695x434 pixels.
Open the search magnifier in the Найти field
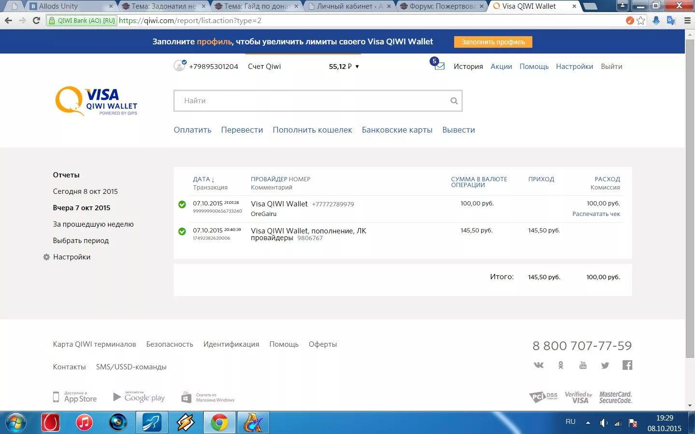point(454,100)
